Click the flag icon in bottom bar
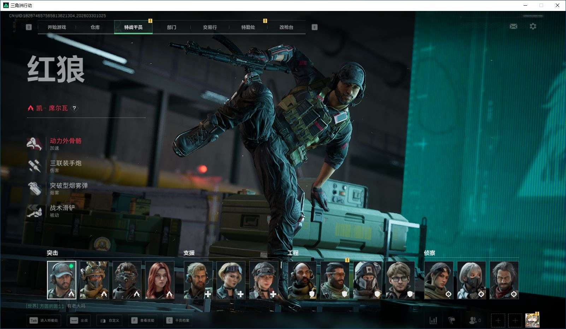Image resolution: width=566 pixels, height=329 pixels. tap(452, 320)
